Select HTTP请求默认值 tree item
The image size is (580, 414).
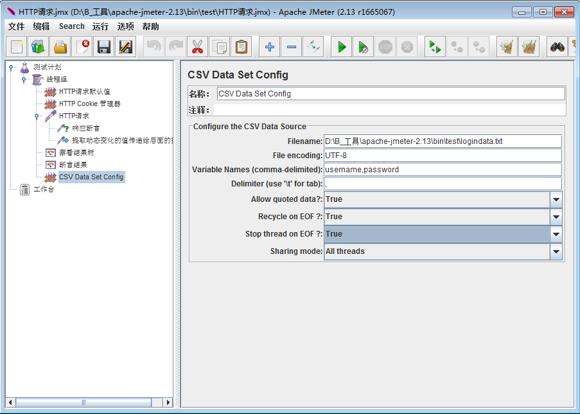click(84, 91)
